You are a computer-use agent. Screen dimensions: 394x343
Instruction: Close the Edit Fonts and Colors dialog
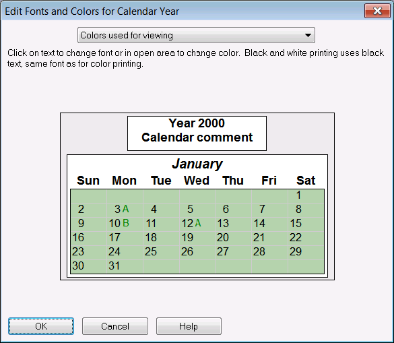pyautogui.click(x=377, y=11)
